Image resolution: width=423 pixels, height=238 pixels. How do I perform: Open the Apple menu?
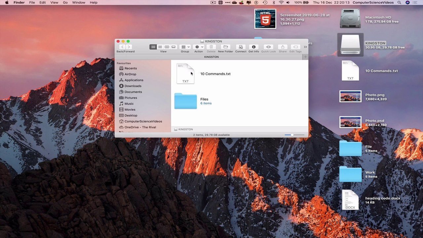(7, 2)
